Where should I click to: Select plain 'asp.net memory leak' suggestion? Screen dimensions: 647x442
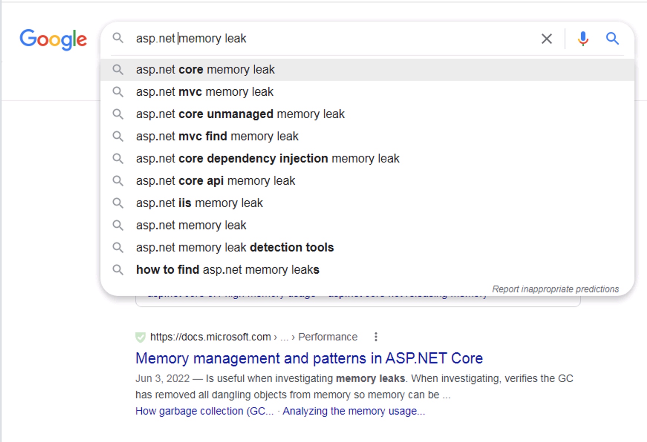click(367, 225)
